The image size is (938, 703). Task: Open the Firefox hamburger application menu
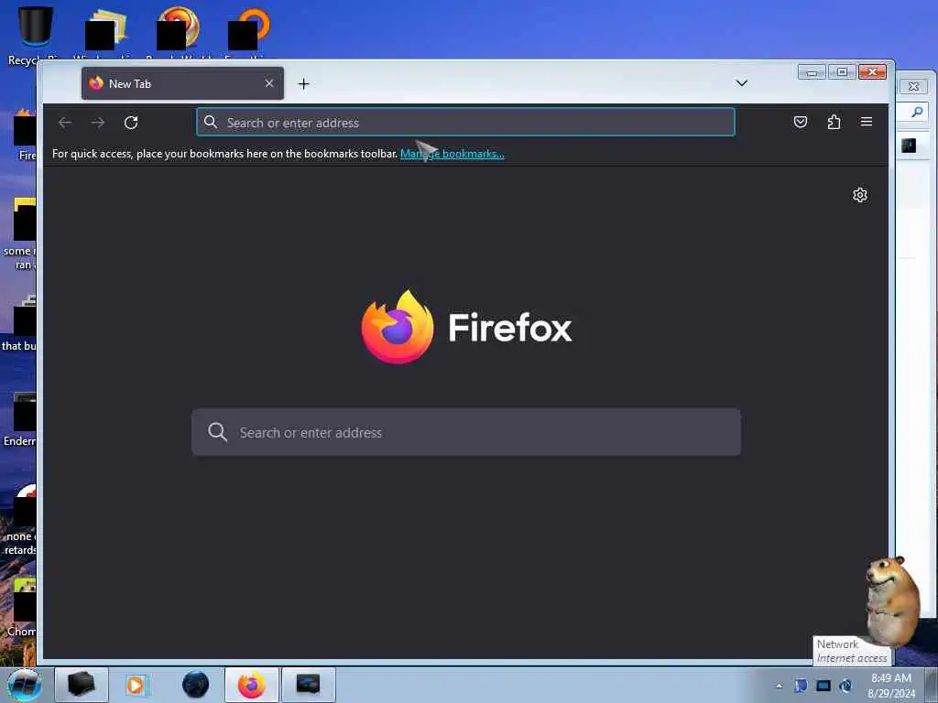pos(867,122)
